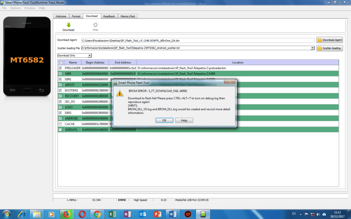
Task: Open the Windows Start button
Action: 6,214
